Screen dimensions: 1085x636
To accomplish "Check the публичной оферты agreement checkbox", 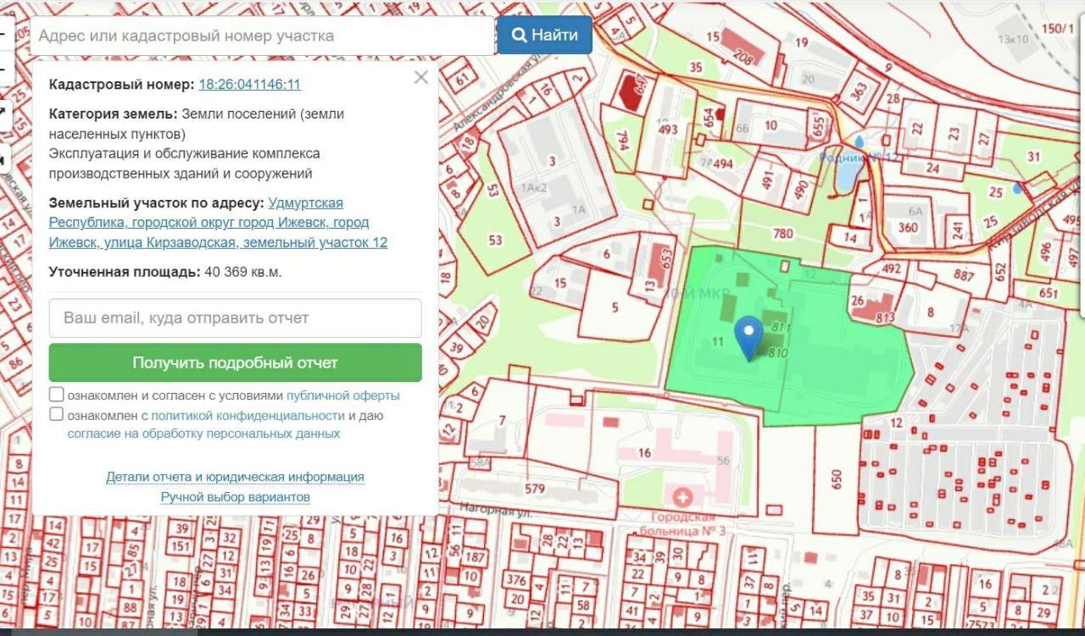I will [56, 395].
